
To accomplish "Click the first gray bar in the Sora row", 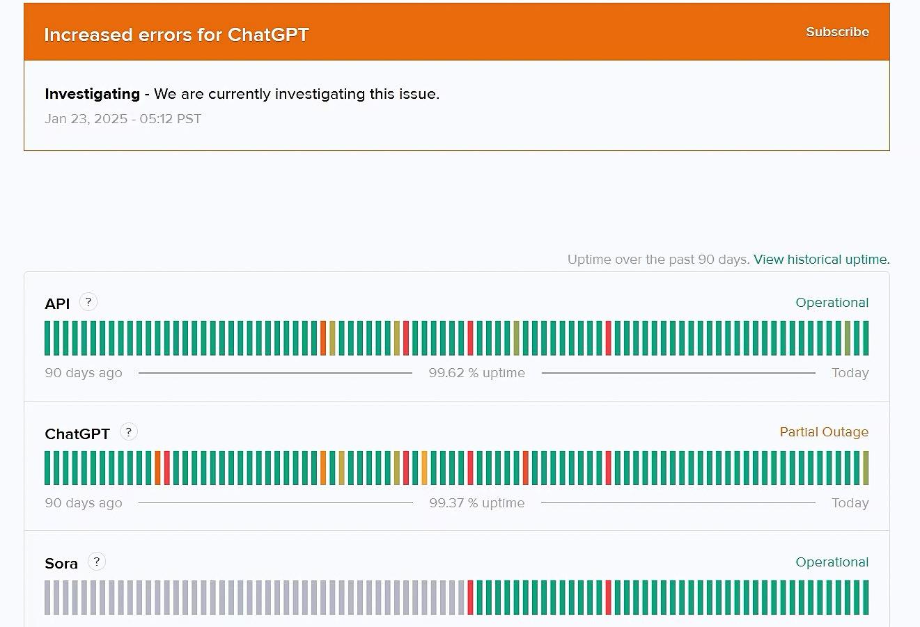I will coord(47,598).
